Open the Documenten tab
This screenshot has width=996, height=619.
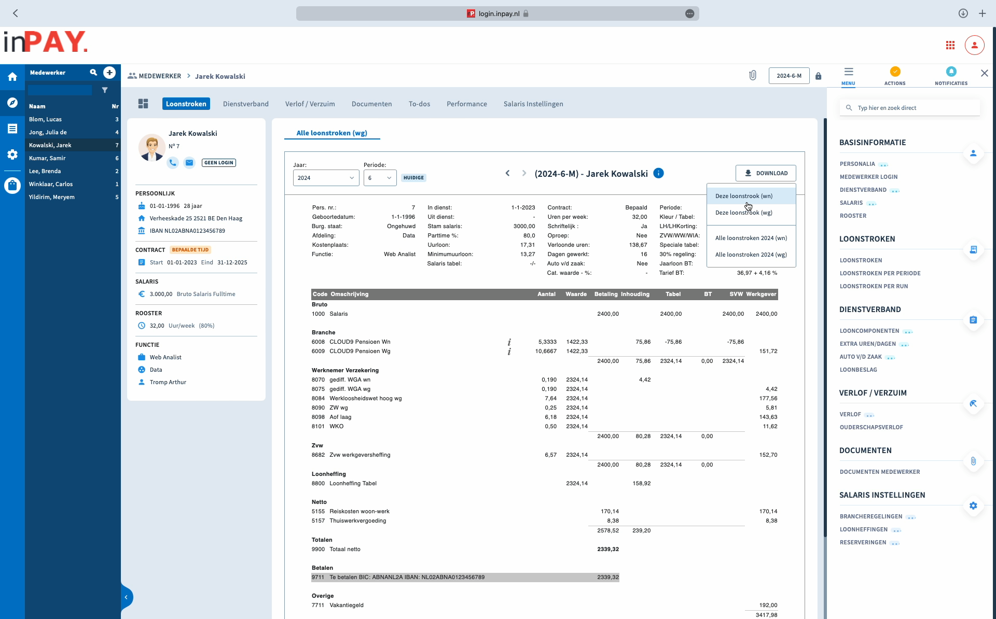pos(372,104)
